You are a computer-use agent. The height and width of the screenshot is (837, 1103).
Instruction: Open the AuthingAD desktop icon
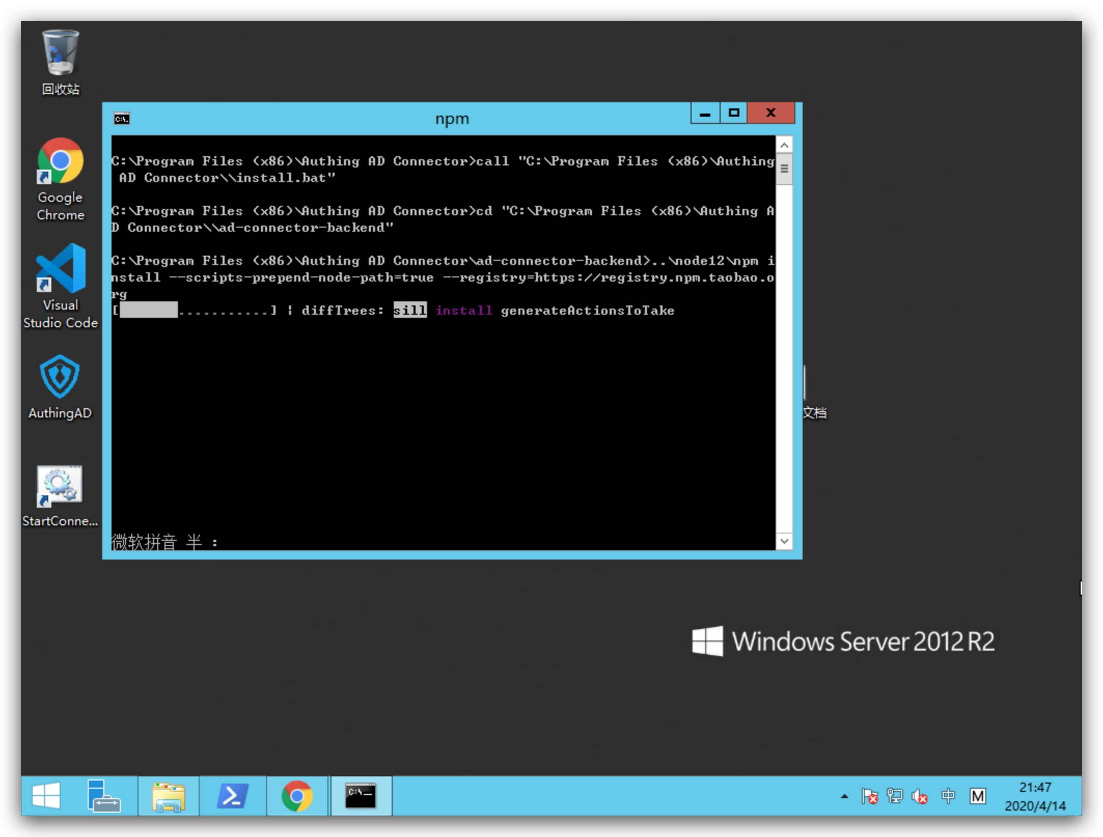(x=60, y=378)
